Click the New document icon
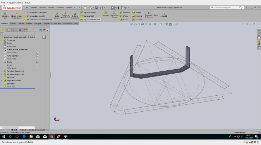This screenshot has width=261, height=145. tap(85, 8)
